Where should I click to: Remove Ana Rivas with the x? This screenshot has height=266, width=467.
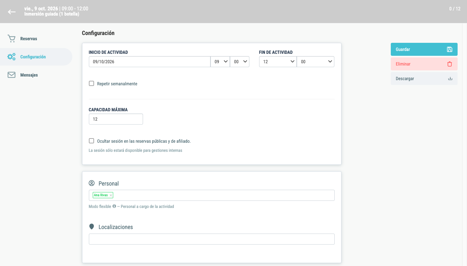pyautogui.click(x=111, y=195)
